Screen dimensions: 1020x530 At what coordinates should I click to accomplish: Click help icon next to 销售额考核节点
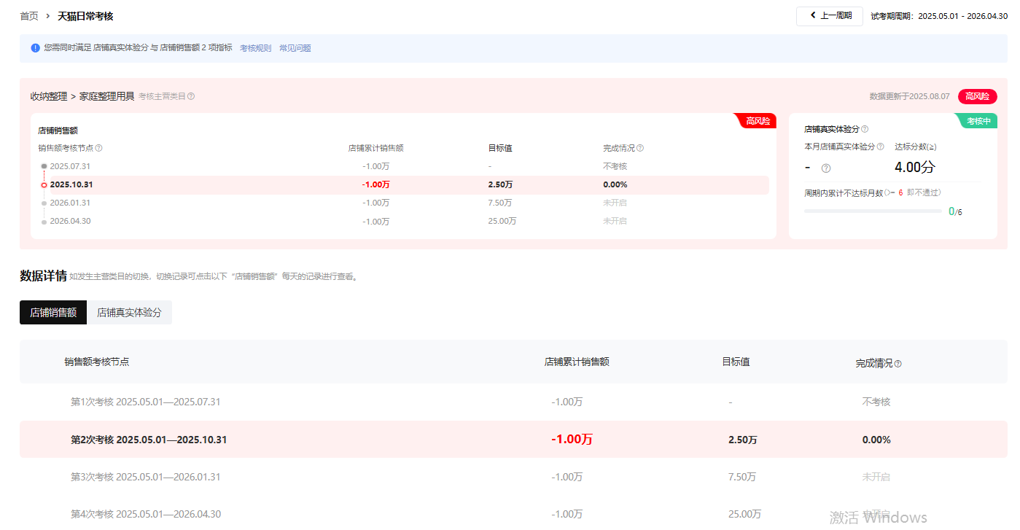pyautogui.click(x=99, y=148)
